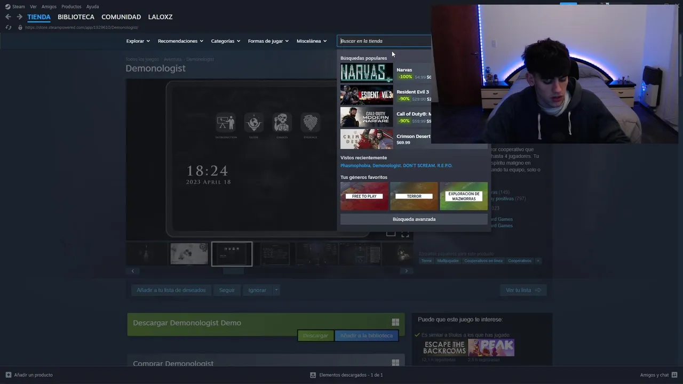This screenshot has width=683, height=384.
Task: Select the Crimson Desert suggestion
Action: 386,139
